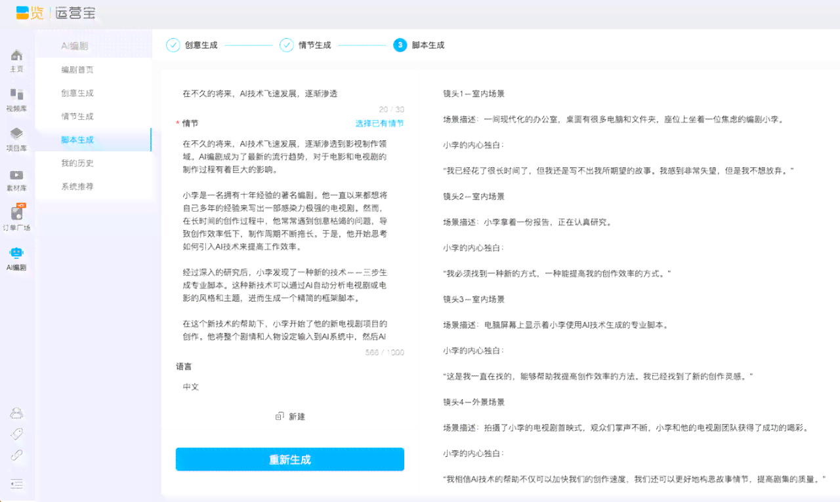Click the 新建 button label
This screenshot has width=840, height=502.
tap(297, 417)
